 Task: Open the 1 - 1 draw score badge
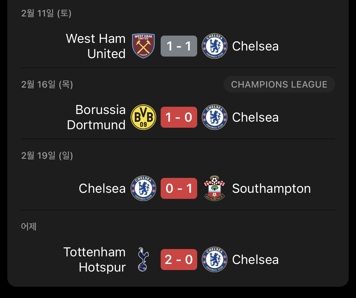[179, 46]
